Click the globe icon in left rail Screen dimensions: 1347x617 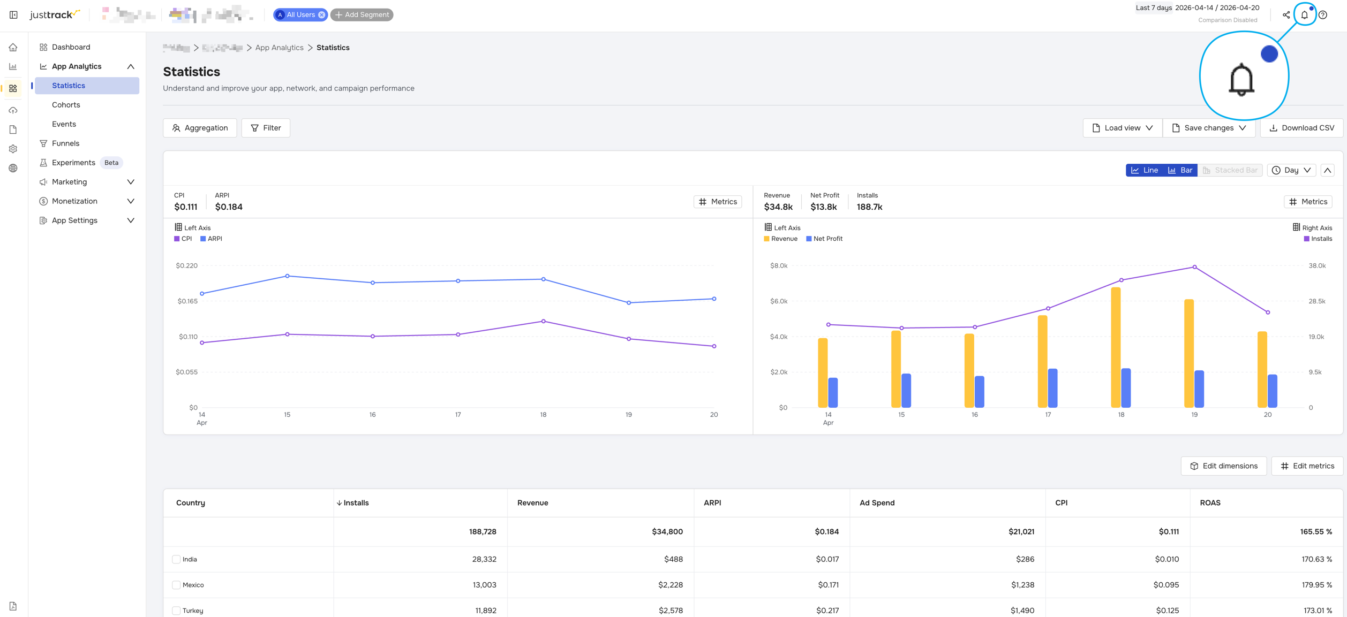(13, 168)
